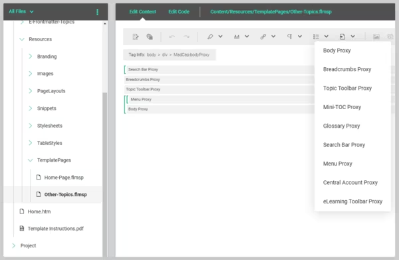Select the Search Bar Proxy block in editor

coord(220,69)
